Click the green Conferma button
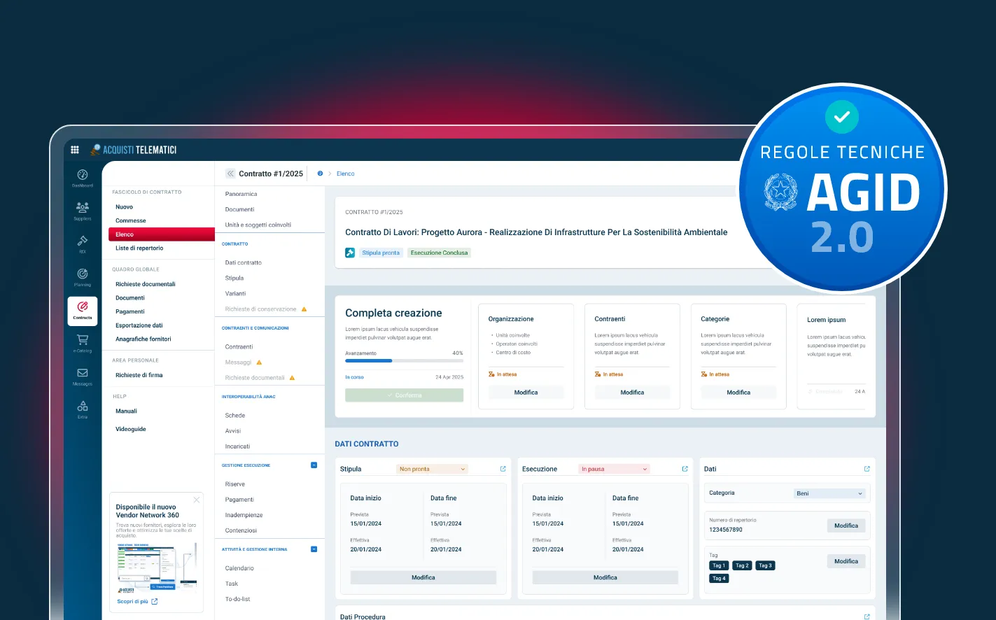Screen dimensions: 996x620 click(x=405, y=395)
